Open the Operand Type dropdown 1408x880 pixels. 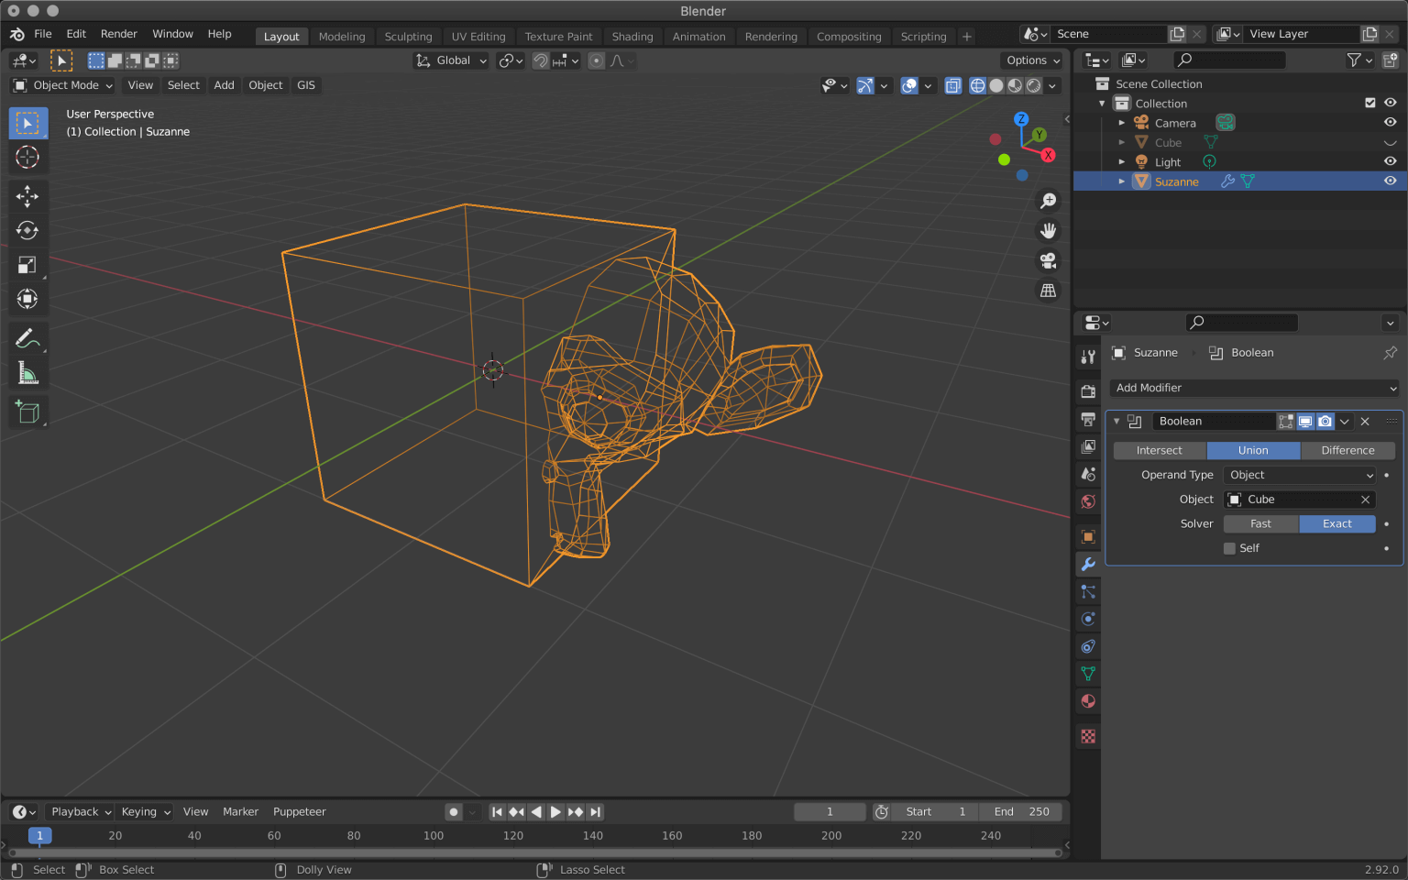click(1299, 475)
